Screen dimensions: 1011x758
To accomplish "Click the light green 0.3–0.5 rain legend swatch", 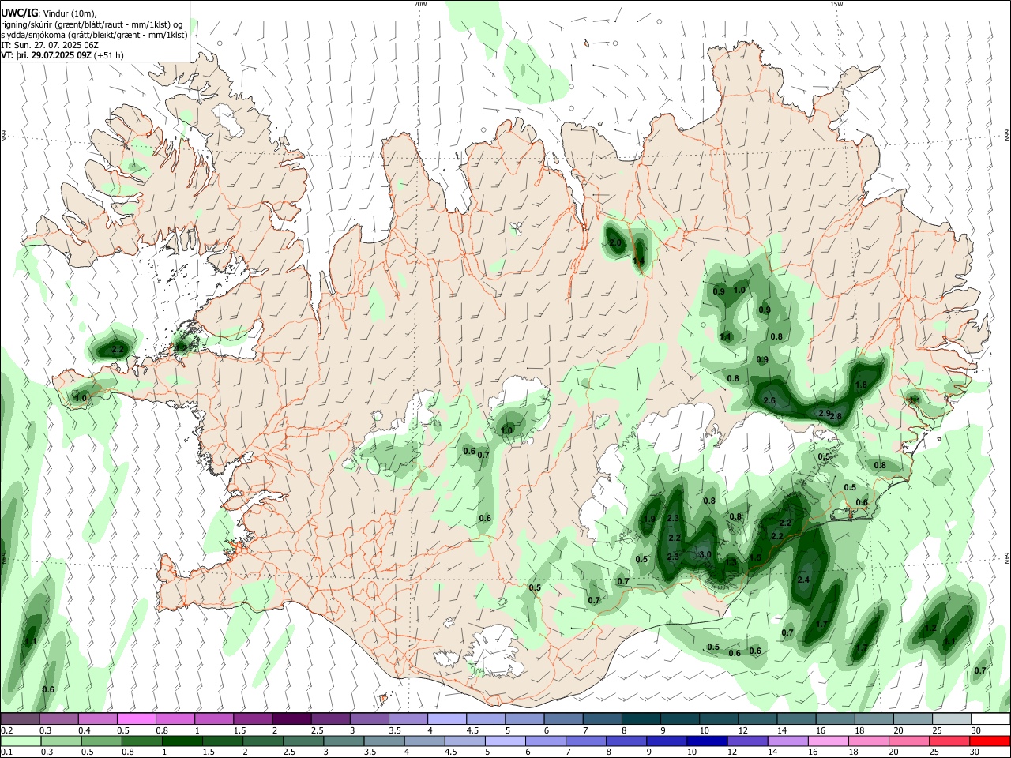I will (60, 741).
